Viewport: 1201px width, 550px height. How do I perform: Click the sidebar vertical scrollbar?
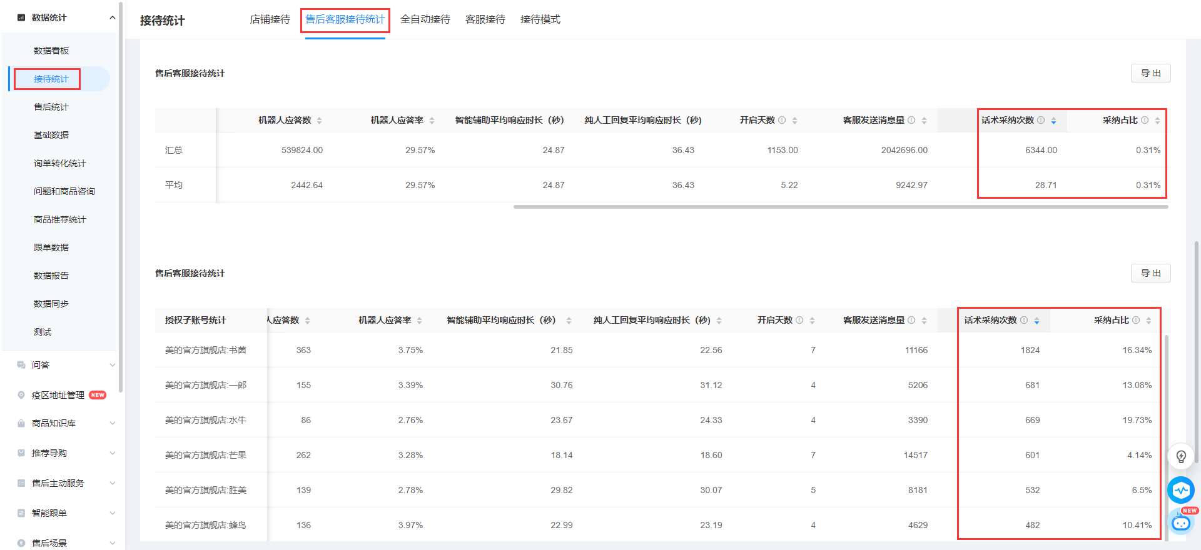120,197
